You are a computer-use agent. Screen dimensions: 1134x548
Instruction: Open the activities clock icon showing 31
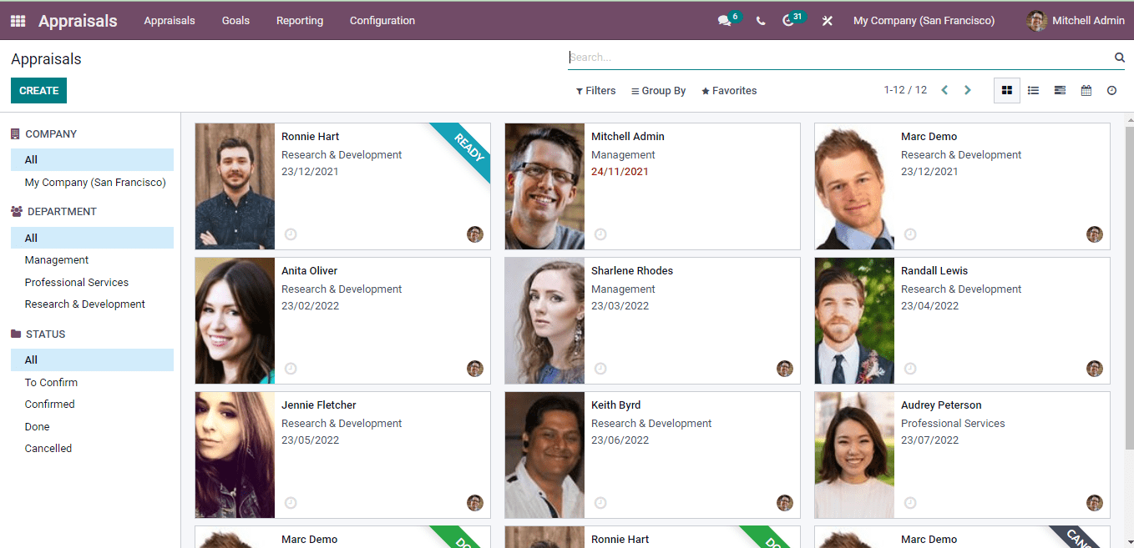[788, 21]
